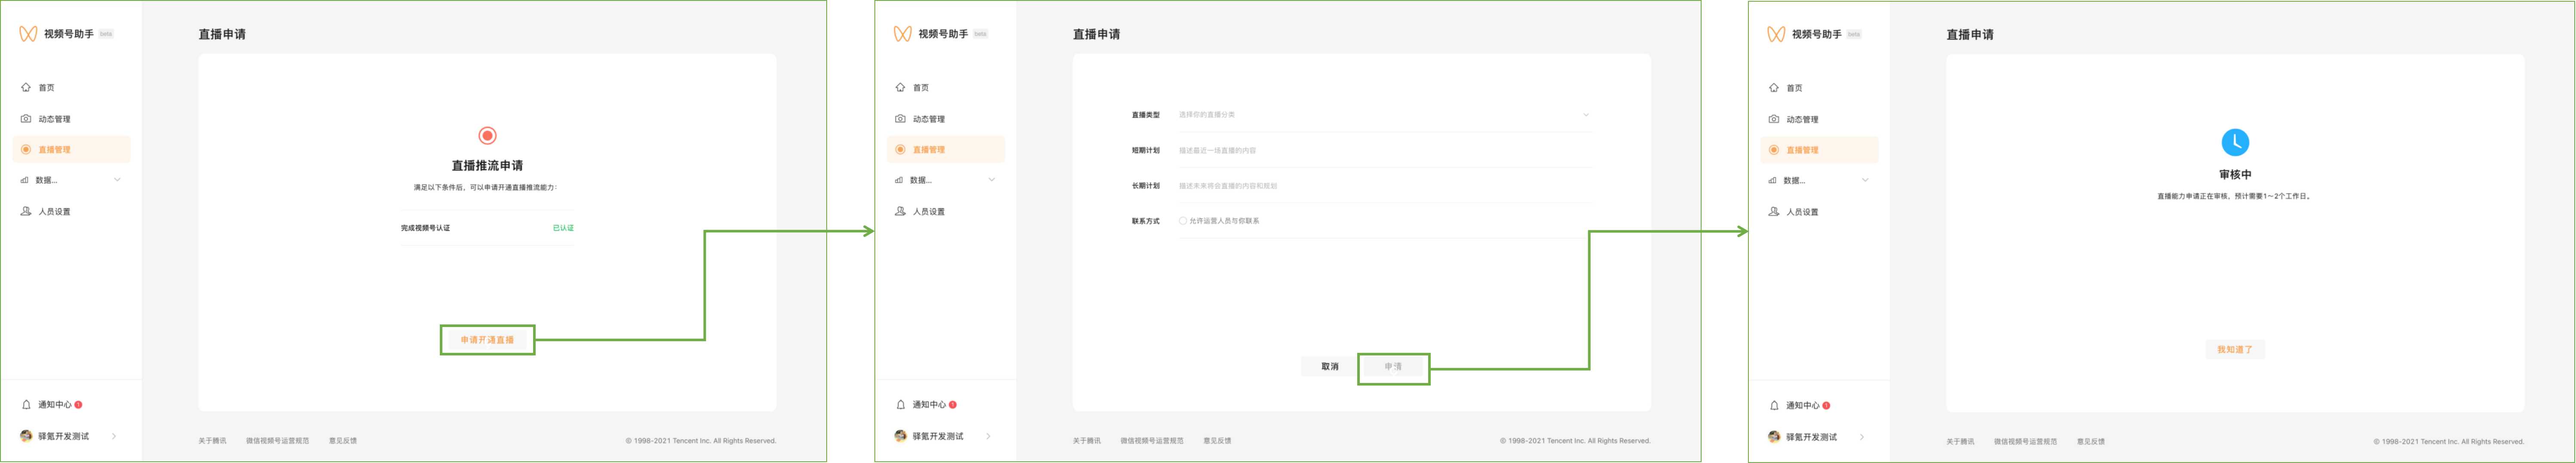The image size is (2576, 463).
Task: Open 意见反馈 link on form screen footer
Action: tap(1217, 441)
